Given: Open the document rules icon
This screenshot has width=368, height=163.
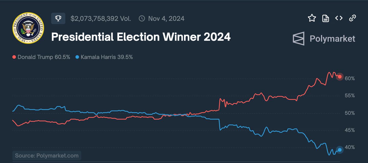Looking at the screenshot, I should click(x=326, y=18).
